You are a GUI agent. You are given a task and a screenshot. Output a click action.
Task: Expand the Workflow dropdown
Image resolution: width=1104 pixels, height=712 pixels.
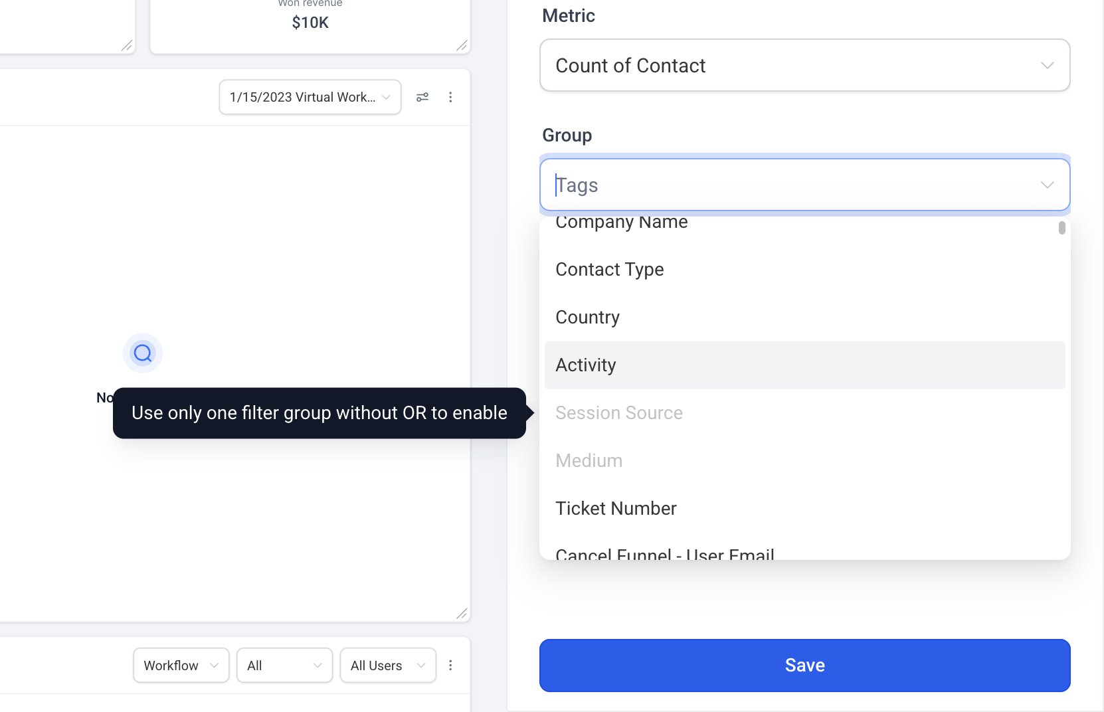click(181, 665)
